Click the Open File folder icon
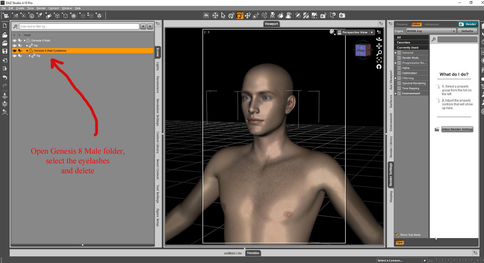Image resolution: width=484 pixels, height=263 pixels. (5, 35)
